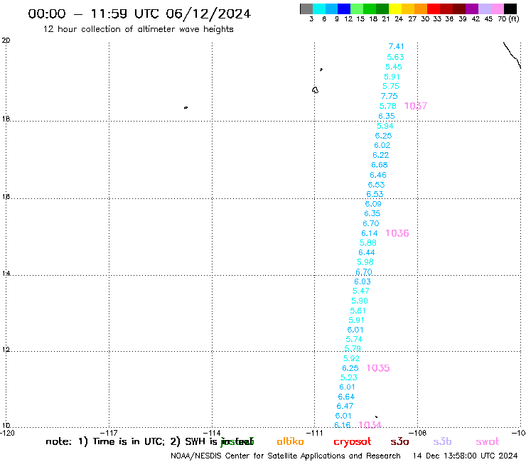
Task: Click the longitude axis label -114
Action: 212,433
